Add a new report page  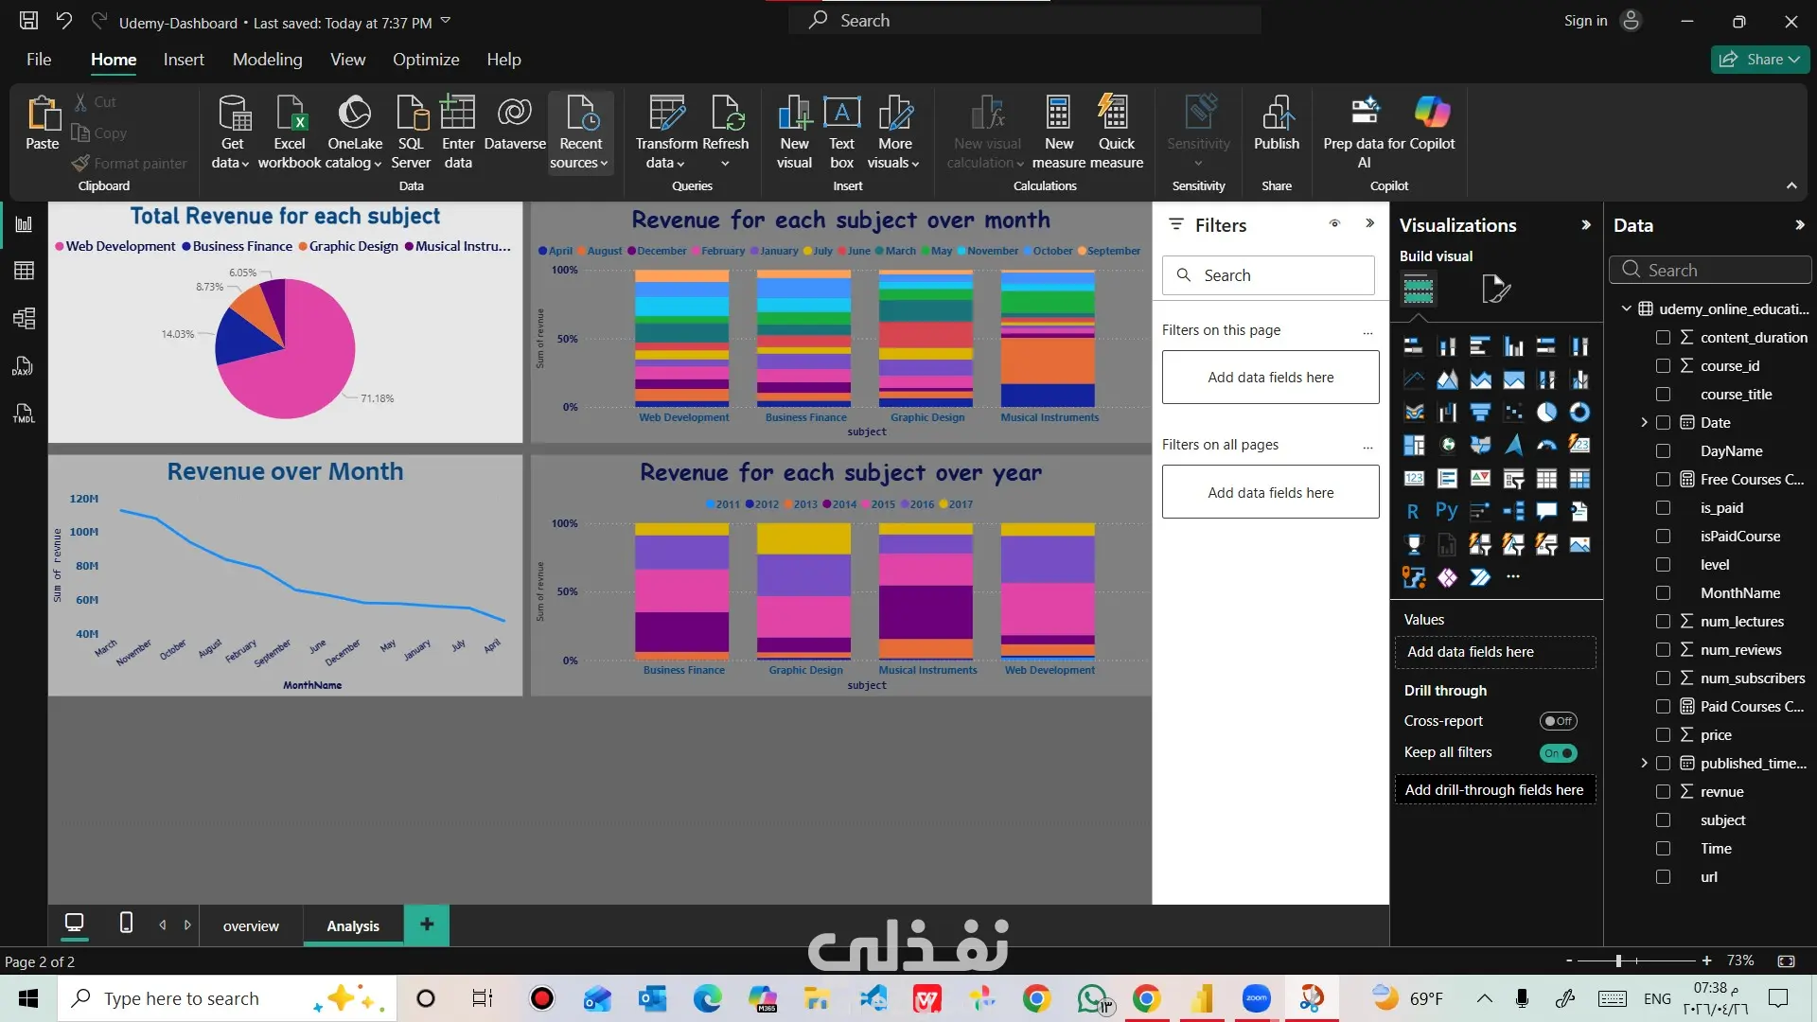coord(427,925)
